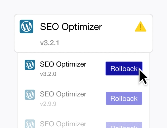Rollback to SEO Optimizer v3.2.0
The width and height of the screenshot is (167, 128).
pos(124,69)
